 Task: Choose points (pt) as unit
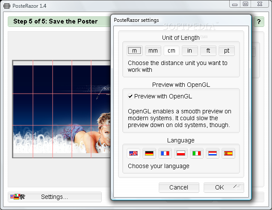[227, 50]
